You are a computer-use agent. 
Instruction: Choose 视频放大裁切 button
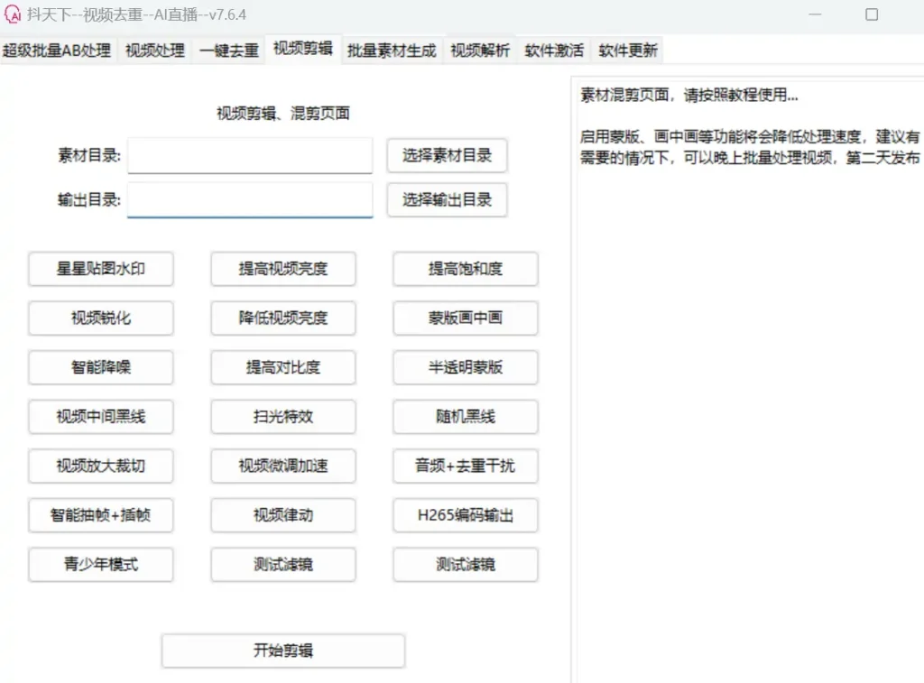pos(101,466)
